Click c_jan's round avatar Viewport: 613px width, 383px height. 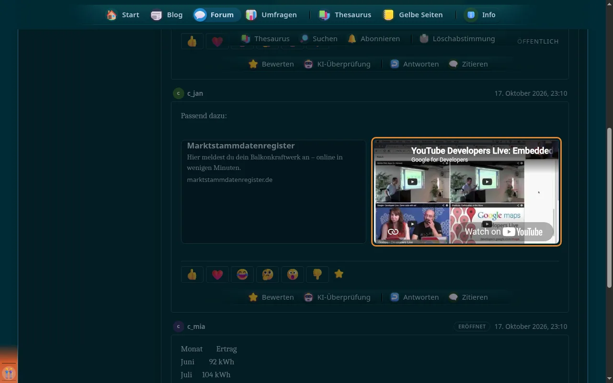(178, 93)
